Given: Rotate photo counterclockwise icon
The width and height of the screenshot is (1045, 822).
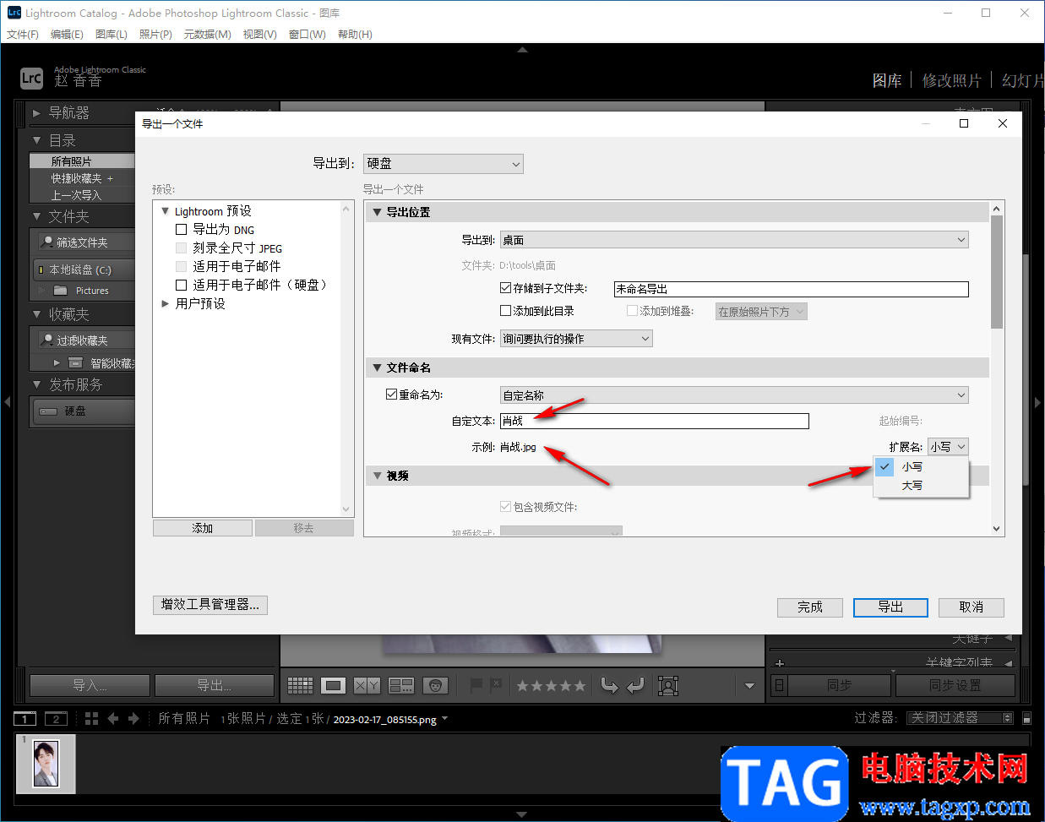Looking at the screenshot, I should pos(609,685).
